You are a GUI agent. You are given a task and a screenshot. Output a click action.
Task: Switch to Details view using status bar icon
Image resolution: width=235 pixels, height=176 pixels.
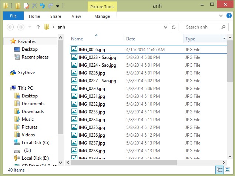click(219, 170)
